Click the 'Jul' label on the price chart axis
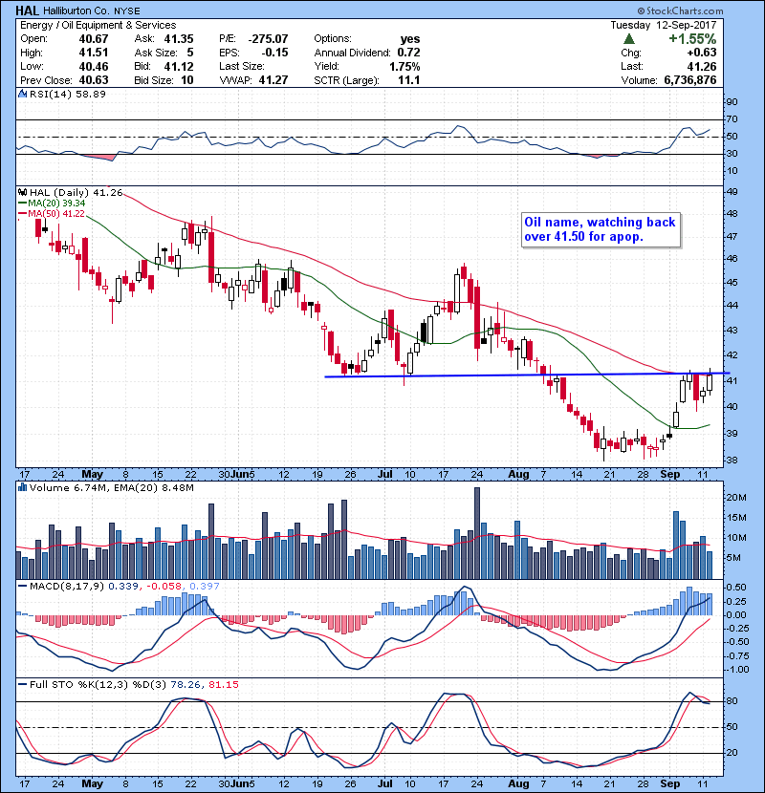Screen dimensions: 765x793 (384, 475)
